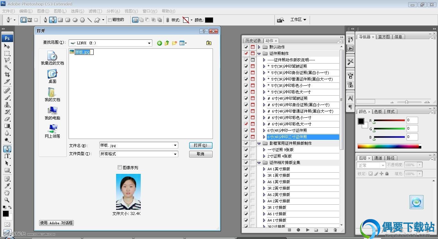Delete action with the trash icon

(335, 230)
